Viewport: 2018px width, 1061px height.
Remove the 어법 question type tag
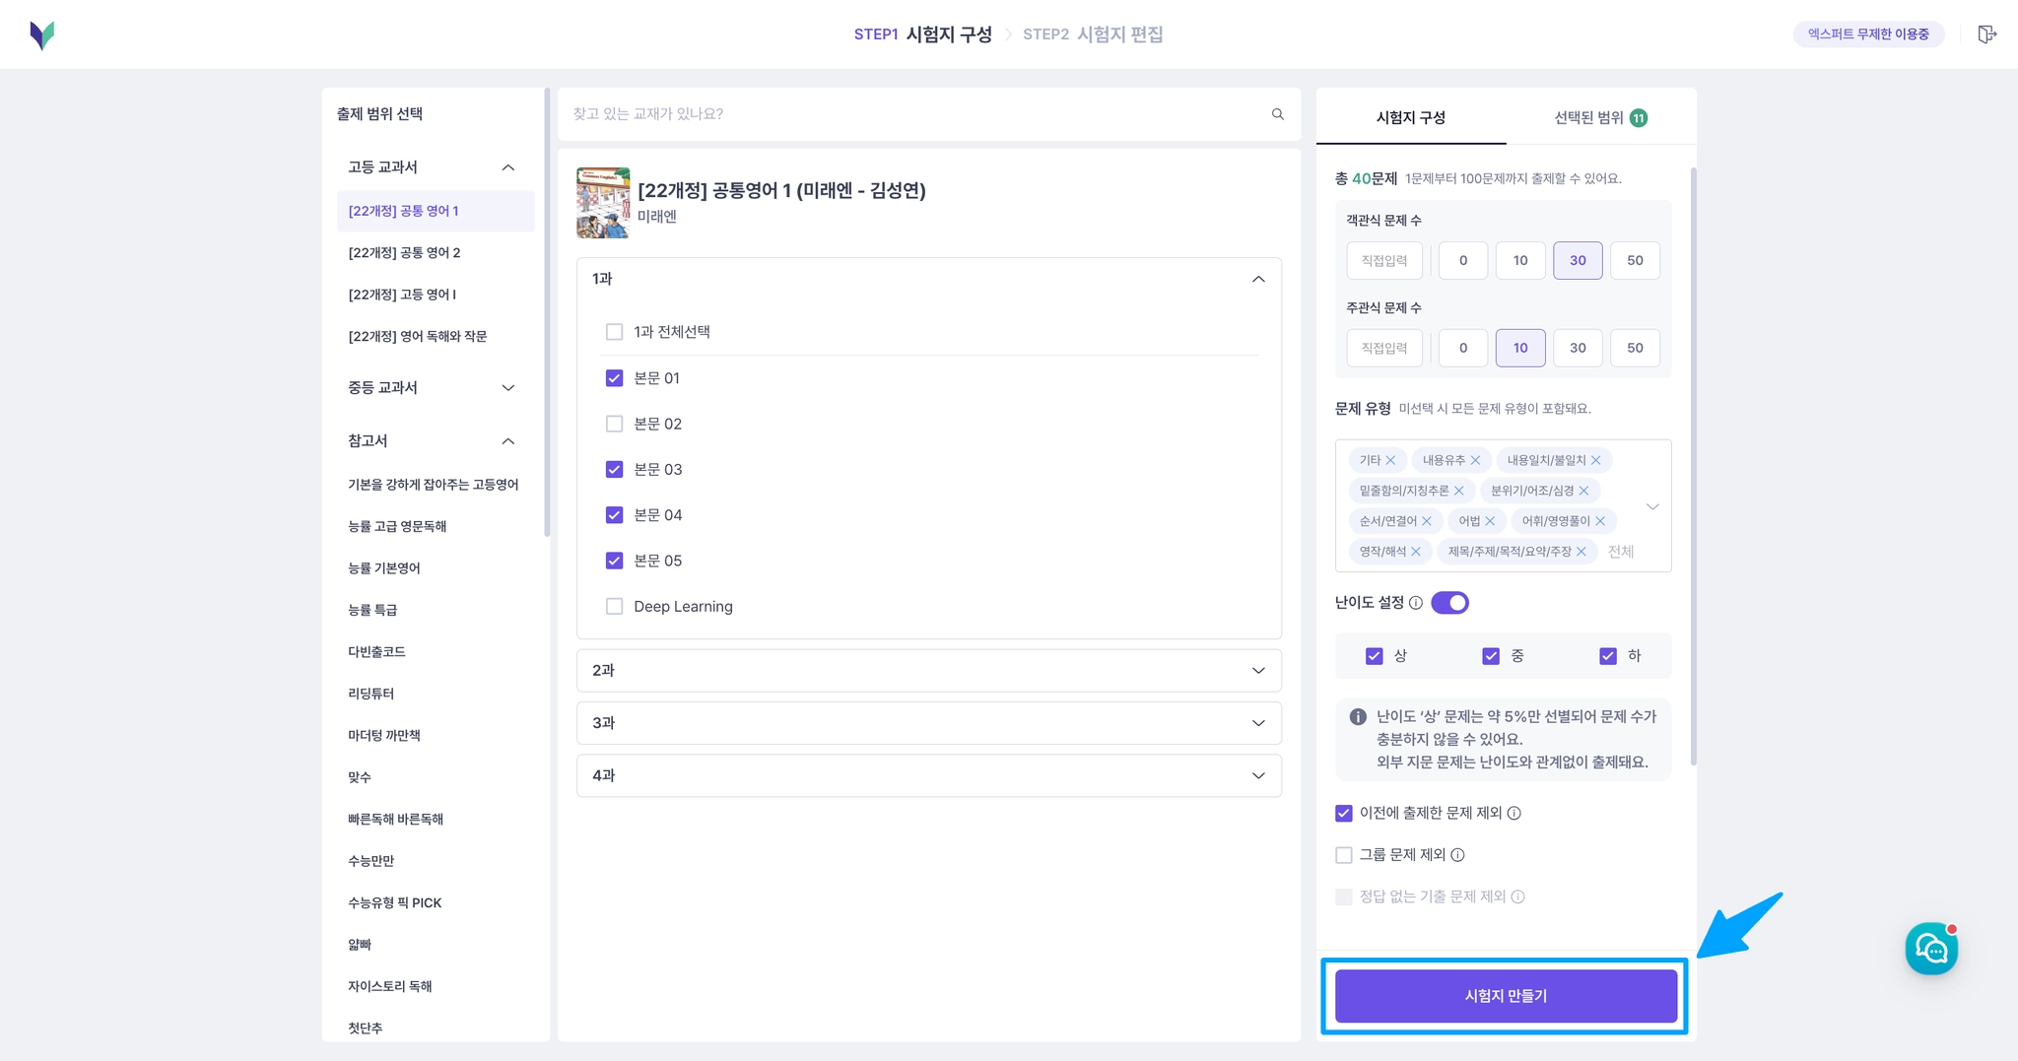click(x=1490, y=521)
